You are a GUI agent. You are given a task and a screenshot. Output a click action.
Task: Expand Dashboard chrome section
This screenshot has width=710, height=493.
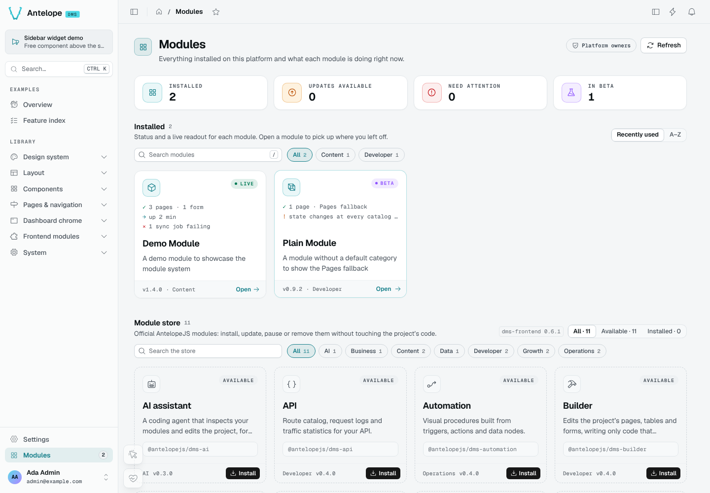pyautogui.click(x=59, y=220)
